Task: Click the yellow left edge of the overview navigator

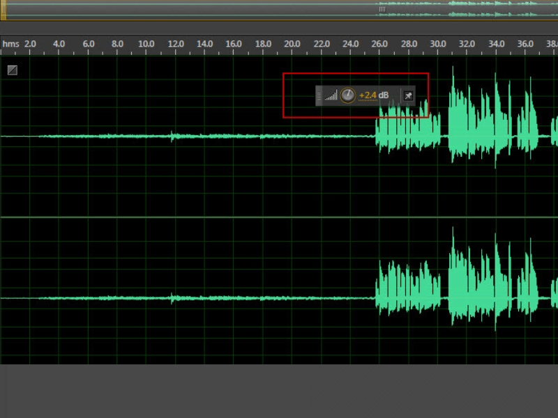Action: [3, 10]
